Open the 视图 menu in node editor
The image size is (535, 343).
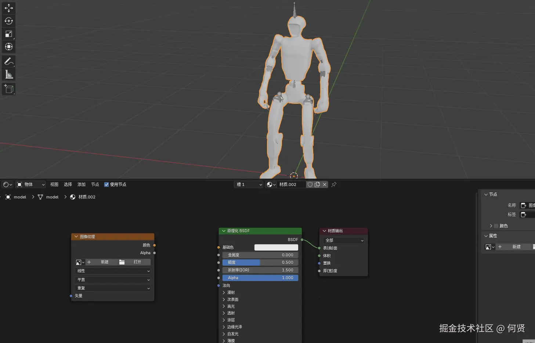tap(54, 185)
